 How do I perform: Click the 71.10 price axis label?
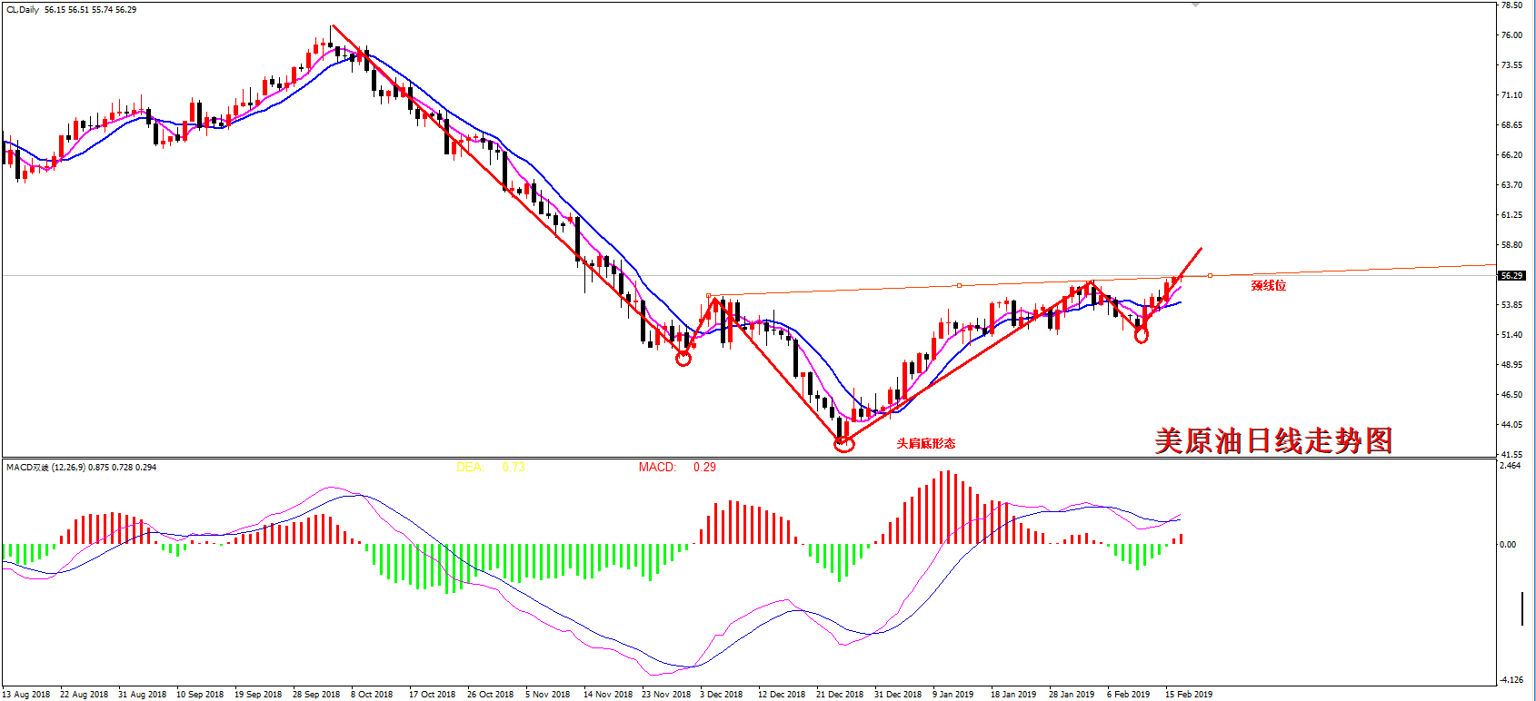1511,95
